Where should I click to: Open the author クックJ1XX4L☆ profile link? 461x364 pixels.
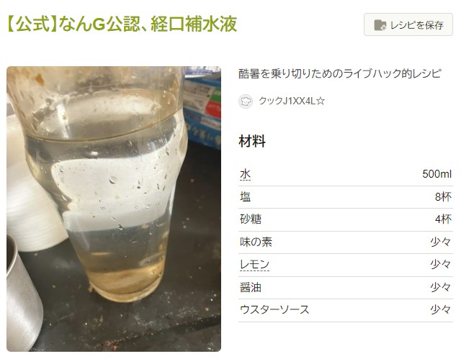[292, 101]
